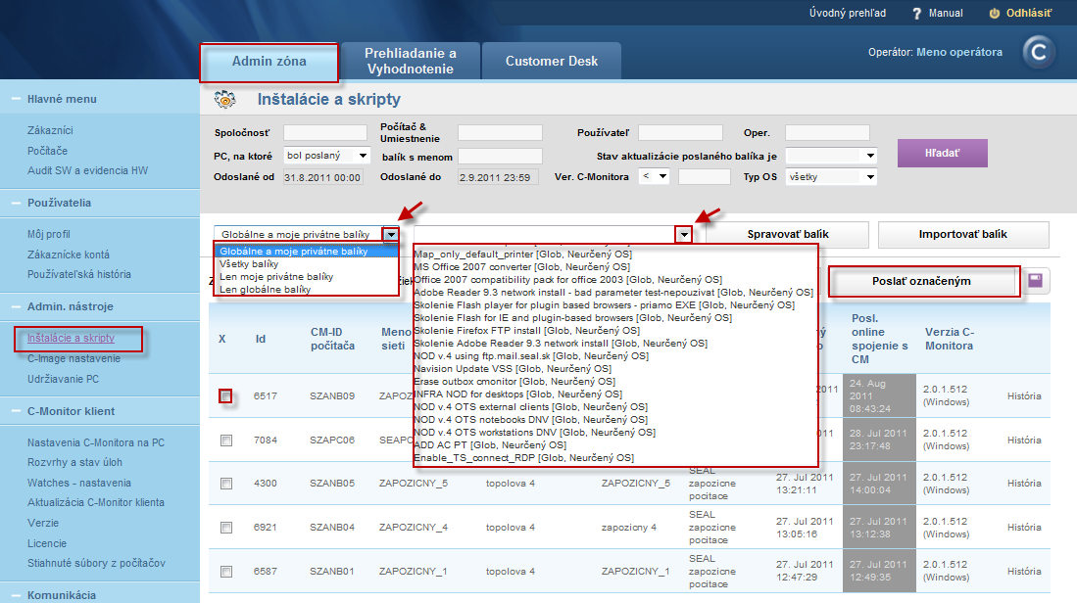Screen dimensions: 1077x603
Task: Check the checkbox for computer SZANB04
Action: (x=226, y=527)
